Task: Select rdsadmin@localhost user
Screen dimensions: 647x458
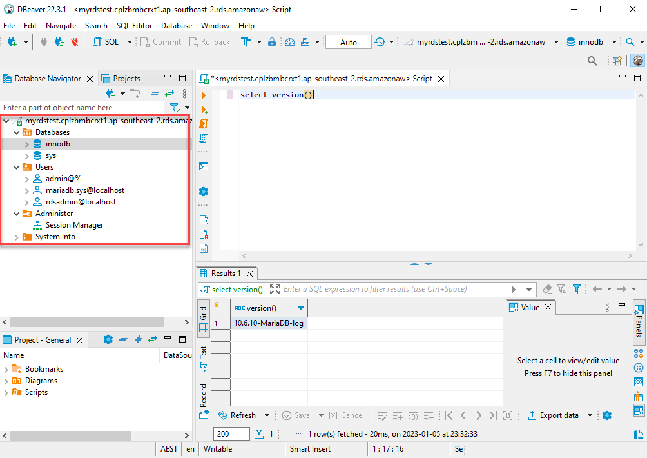Action: pos(81,202)
